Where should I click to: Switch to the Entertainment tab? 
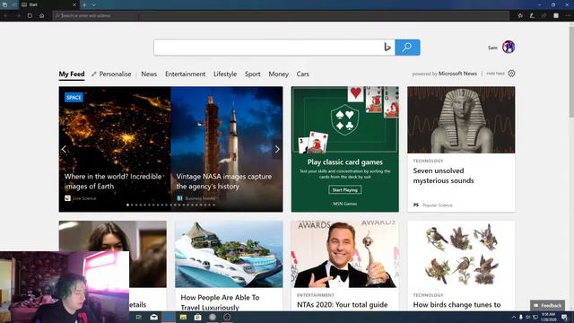click(186, 74)
